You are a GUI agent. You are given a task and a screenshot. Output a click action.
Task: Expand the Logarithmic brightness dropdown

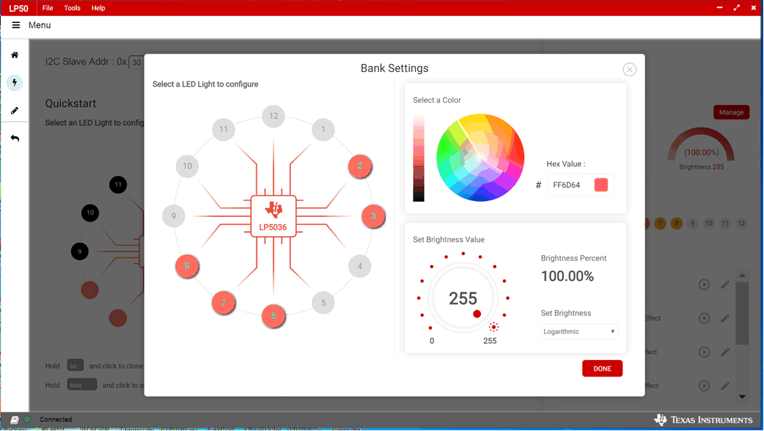pyautogui.click(x=579, y=332)
